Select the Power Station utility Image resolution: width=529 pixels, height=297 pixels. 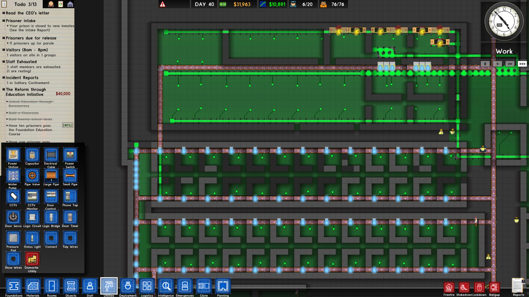tap(13, 155)
